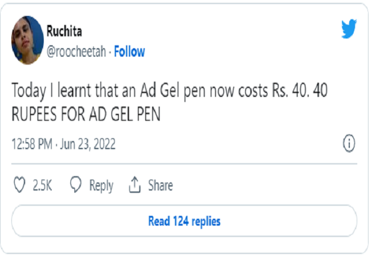The width and height of the screenshot is (372, 259).
Task: Visit the @roocheetah handle
Action: (x=76, y=52)
